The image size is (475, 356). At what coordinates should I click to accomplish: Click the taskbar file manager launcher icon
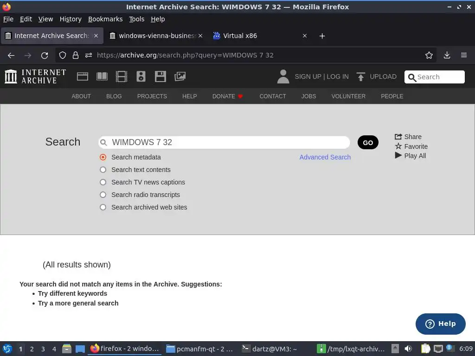(x=67, y=349)
